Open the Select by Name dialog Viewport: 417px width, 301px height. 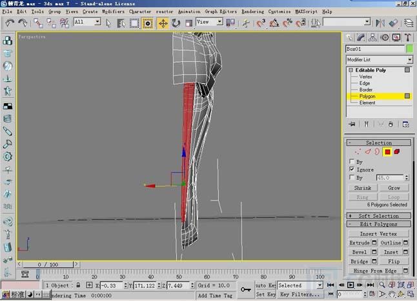(x=121, y=23)
